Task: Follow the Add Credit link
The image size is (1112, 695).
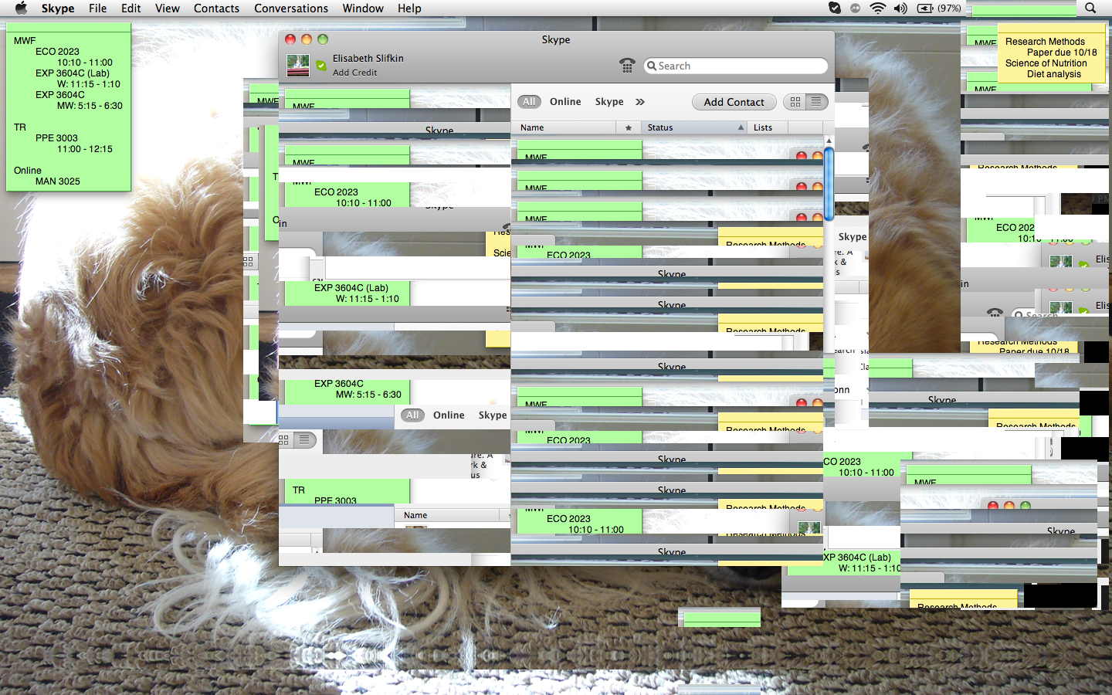Action: [x=355, y=73]
